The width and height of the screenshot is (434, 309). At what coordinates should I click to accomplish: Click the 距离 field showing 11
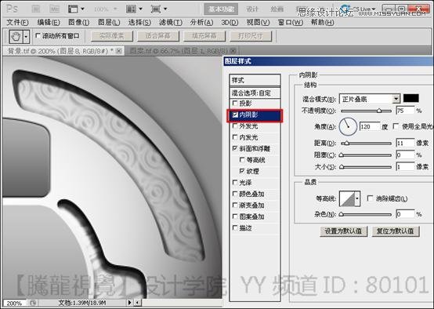click(405, 143)
